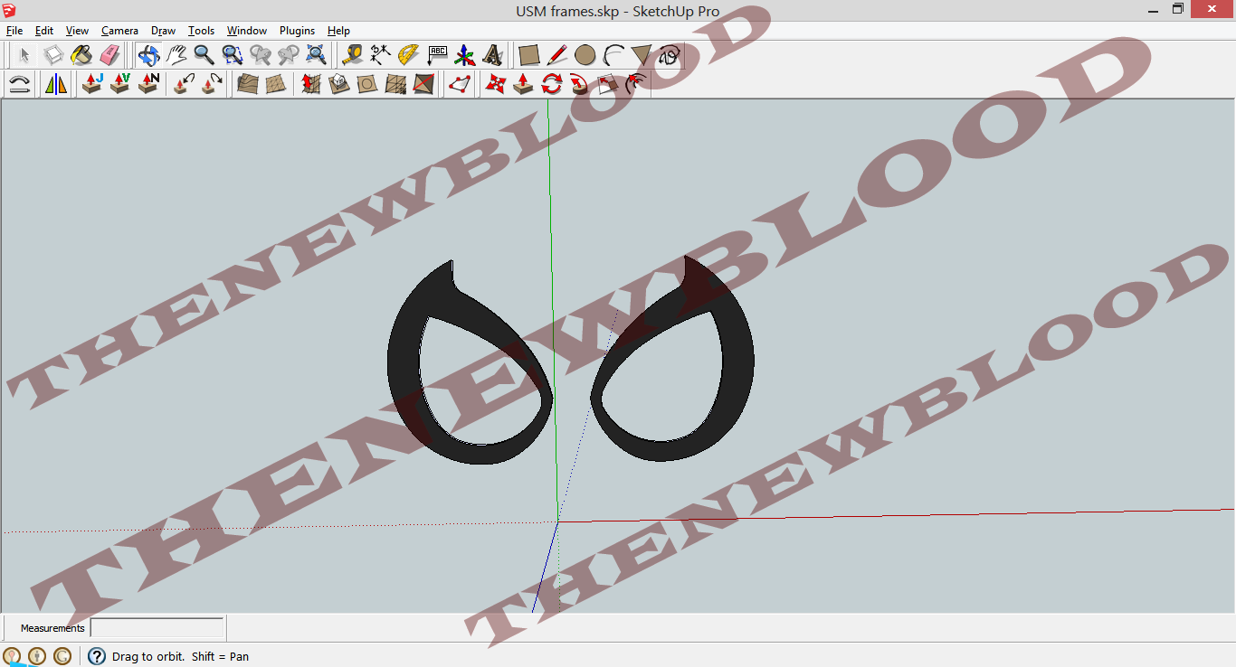The image size is (1236, 667).
Task: Open the Tools menu
Action: coord(201,31)
